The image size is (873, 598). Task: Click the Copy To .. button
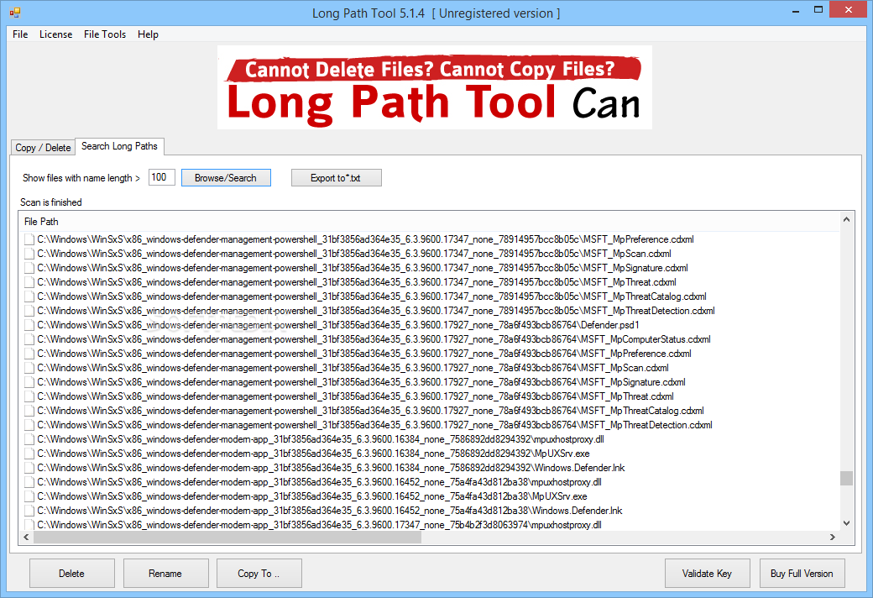(259, 573)
